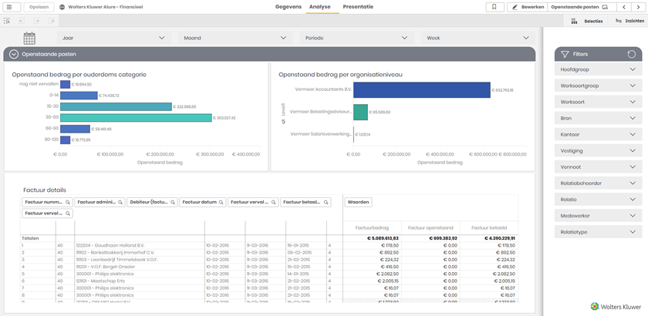This screenshot has width=648, height=316.
Task: Open the Week dropdown
Action: [x=478, y=38]
